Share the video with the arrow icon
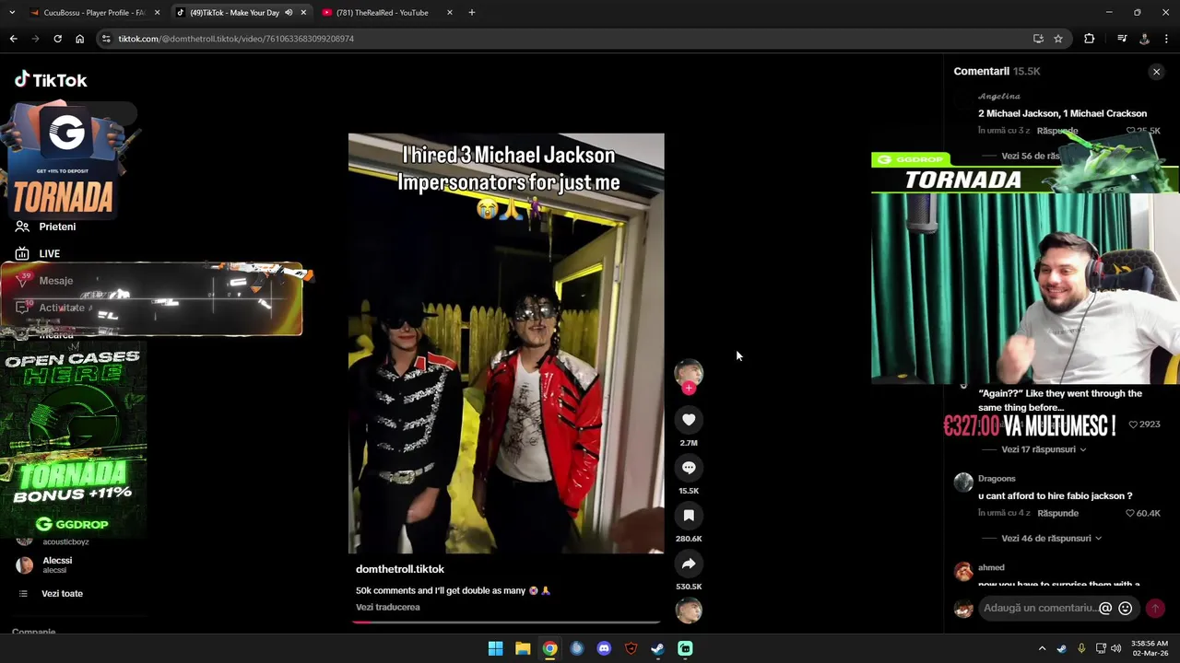The height and width of the screenshot is (663, 1180). (689, 564)
